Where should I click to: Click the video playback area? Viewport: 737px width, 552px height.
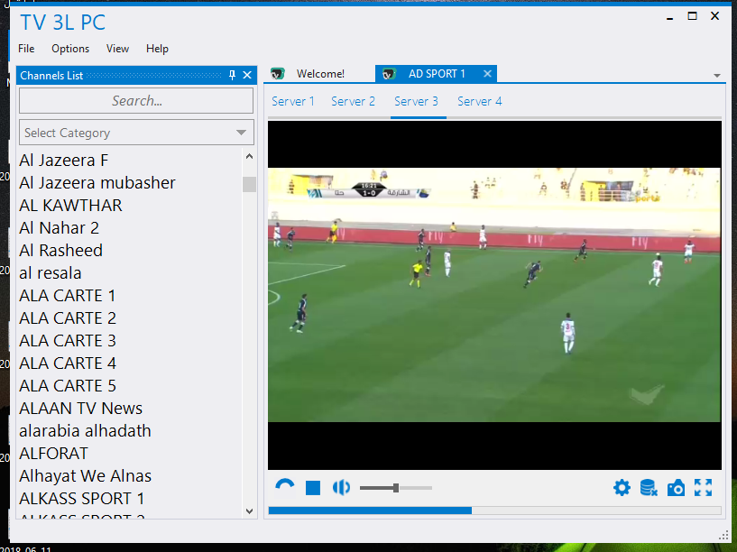[x=494, y=295]
